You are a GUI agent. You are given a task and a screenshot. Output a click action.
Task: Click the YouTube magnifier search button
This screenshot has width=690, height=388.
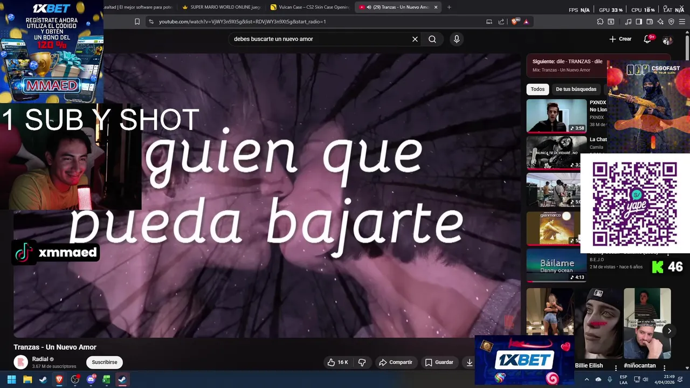432,39
